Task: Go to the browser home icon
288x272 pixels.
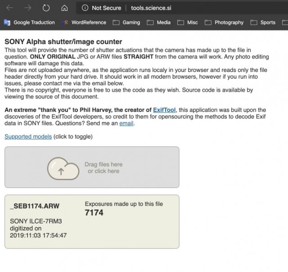Action: 64,8
